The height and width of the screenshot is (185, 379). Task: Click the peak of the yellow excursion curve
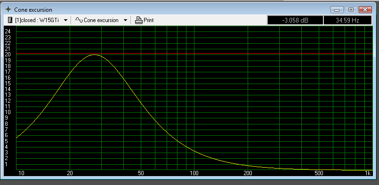click(x=94, y=55)
